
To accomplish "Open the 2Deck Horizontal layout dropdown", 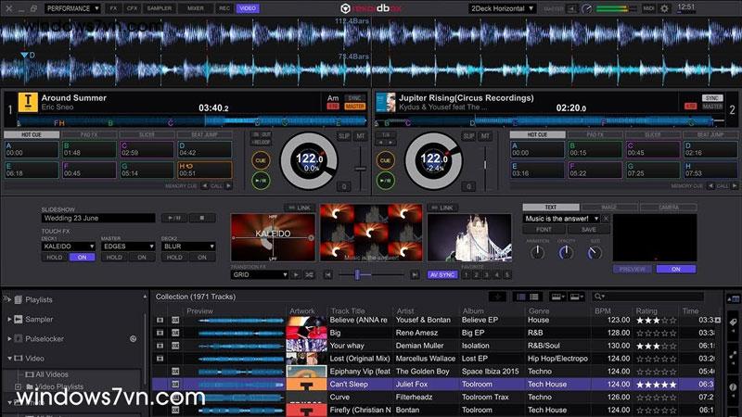I will coord(502,8).
